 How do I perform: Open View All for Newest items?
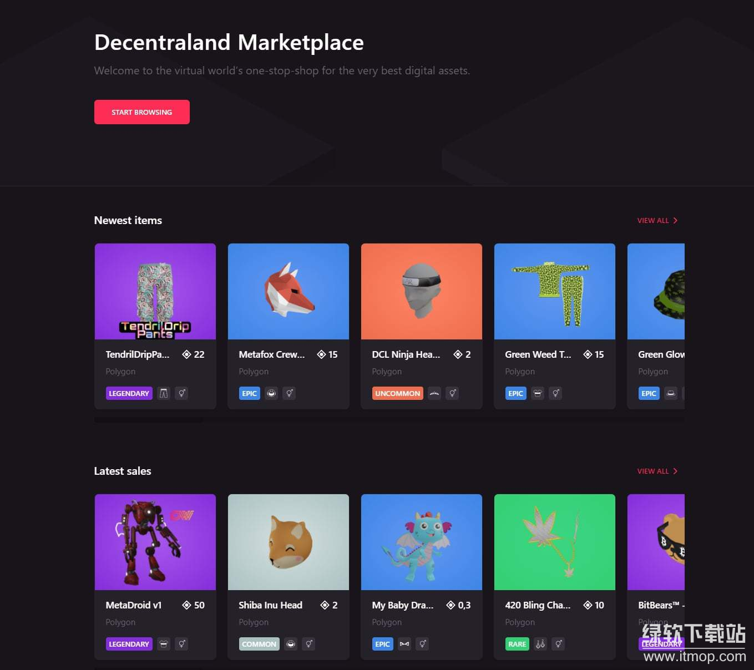pyautogui.click(x=653, y=220)
